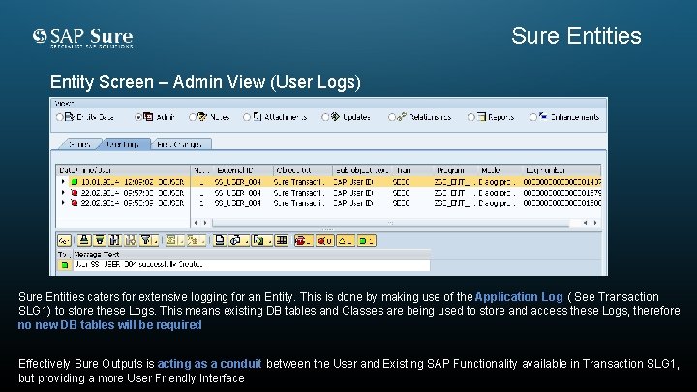Click the Message Text column header
This screenshot has width=697, height=392.
(x=252, y=255)
